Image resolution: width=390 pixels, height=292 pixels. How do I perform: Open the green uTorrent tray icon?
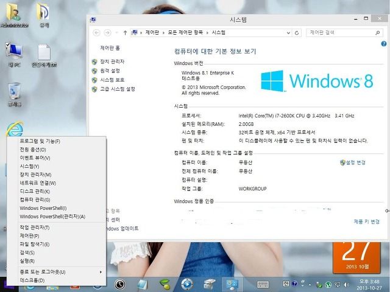point(328,285)
